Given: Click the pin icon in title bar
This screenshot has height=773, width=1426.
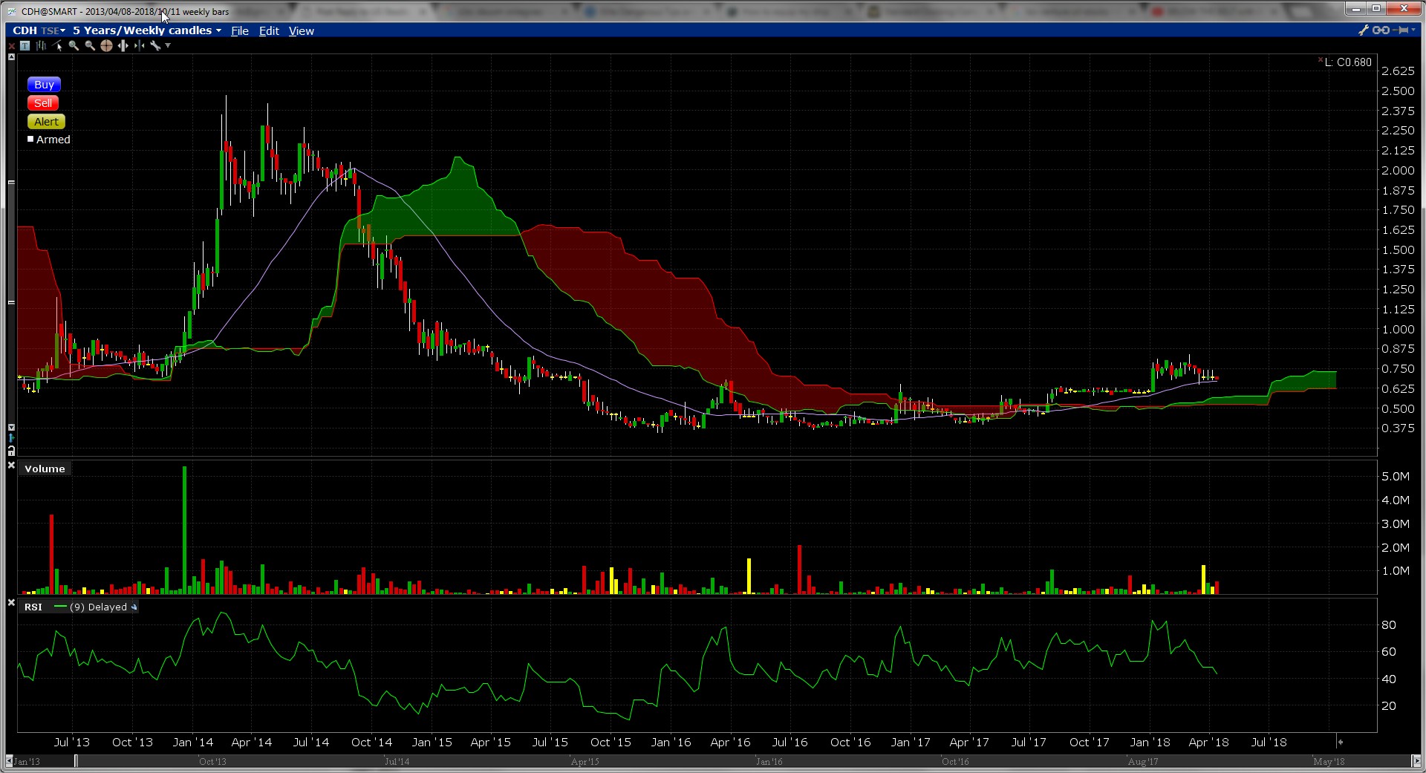Looking at the screenshot, I should click(1403, 30).
